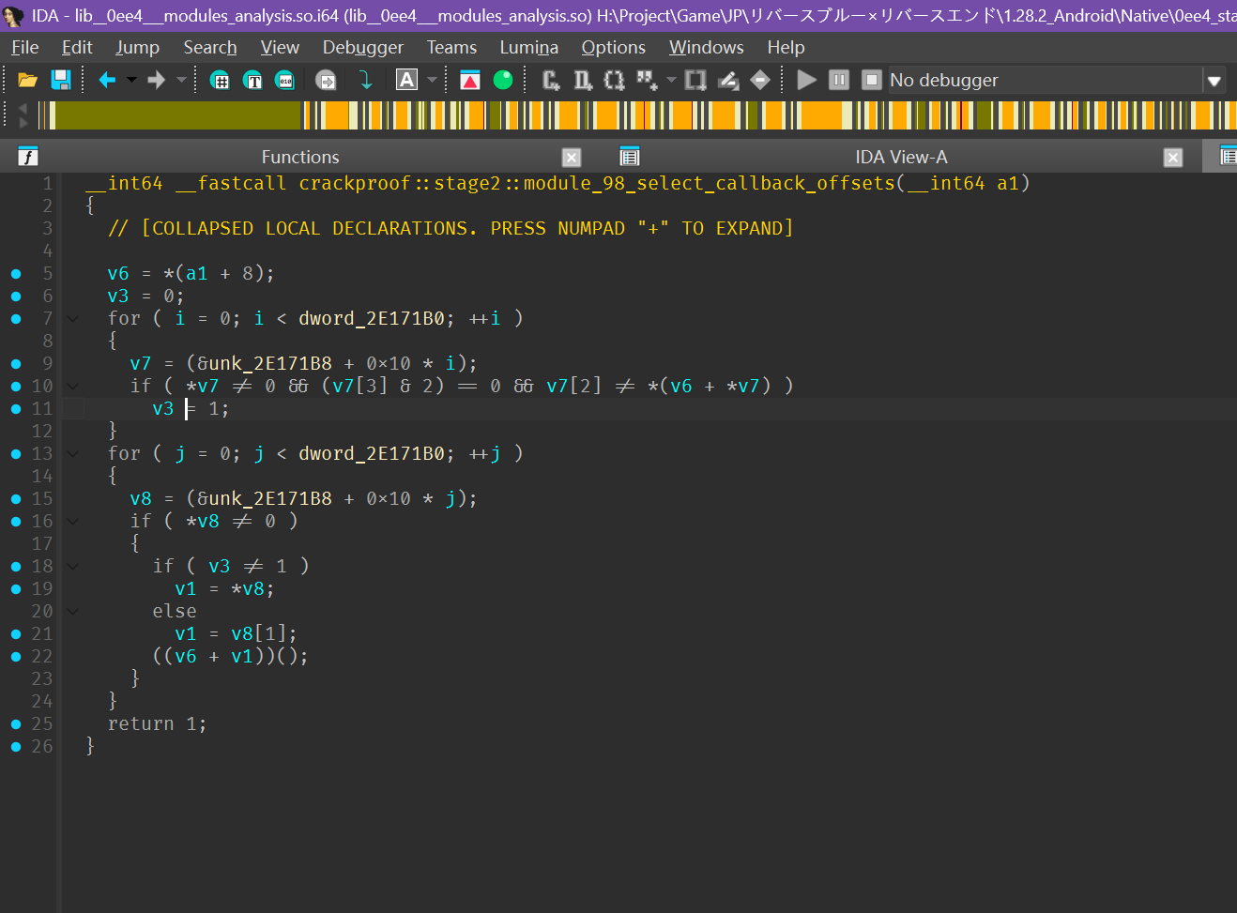Click the diamond minus toolbar icon
The width and height of the screenshot is (1237, 913).
click(x=760, y=81)
